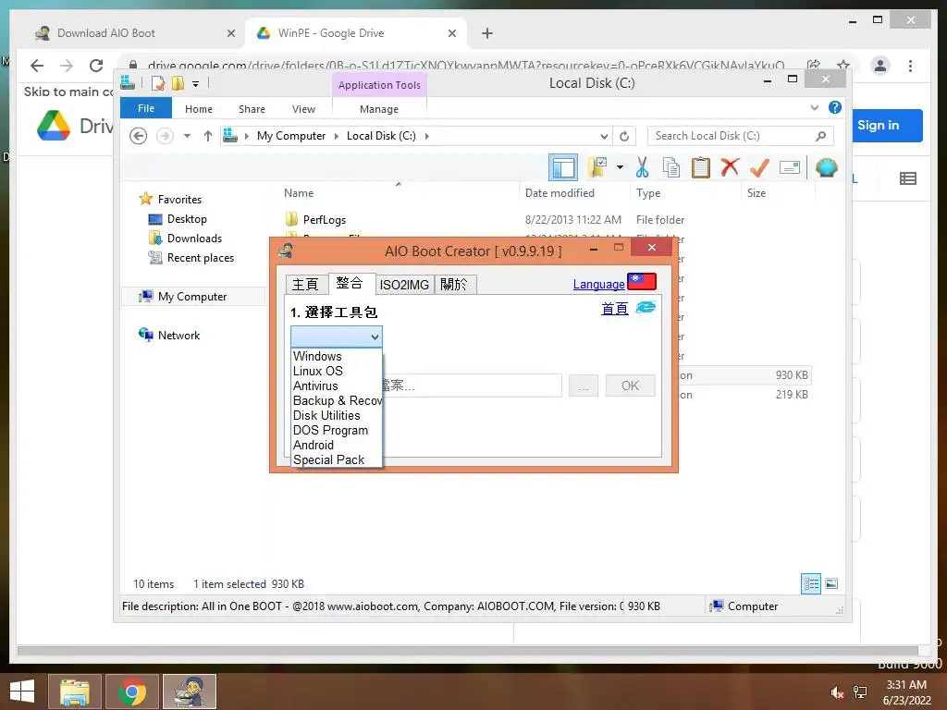The height and width of the screenshot is (710, 947).
Task: Open the View ribbon tab
Action: 303,109
